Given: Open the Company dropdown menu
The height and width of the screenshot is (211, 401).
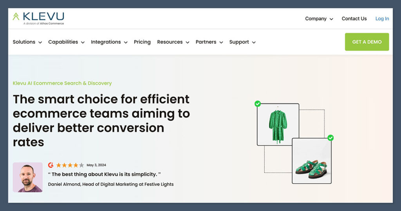Looking at the screenshot, I should coord(319,19).
